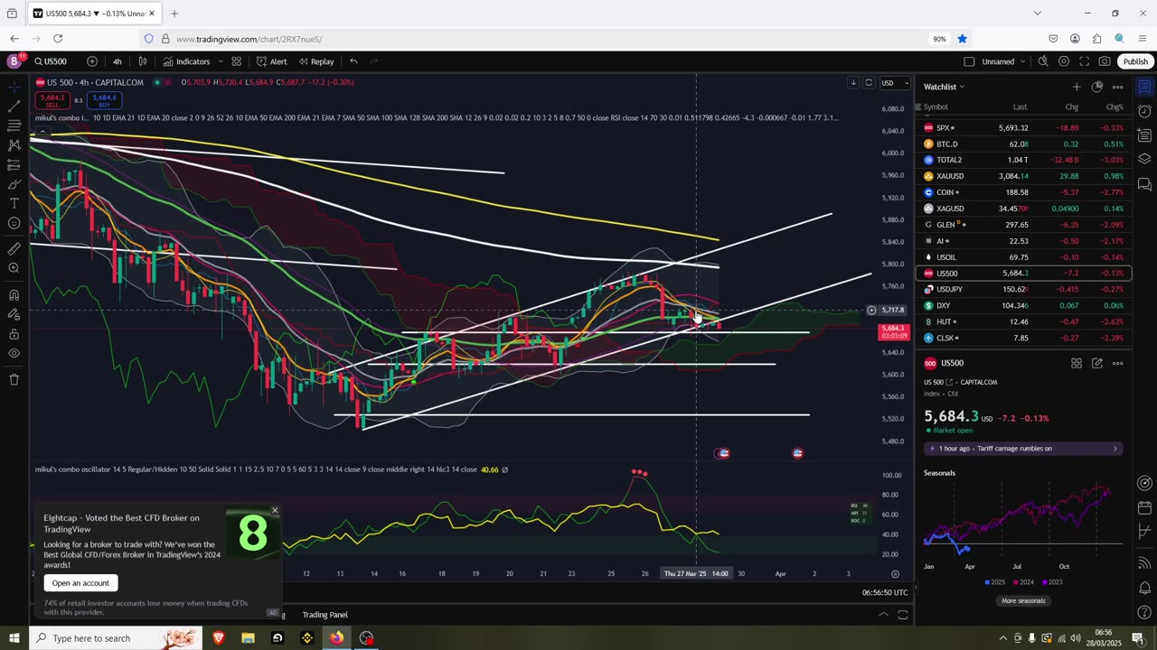Start bar Replay mode

[x=316, y=61]
